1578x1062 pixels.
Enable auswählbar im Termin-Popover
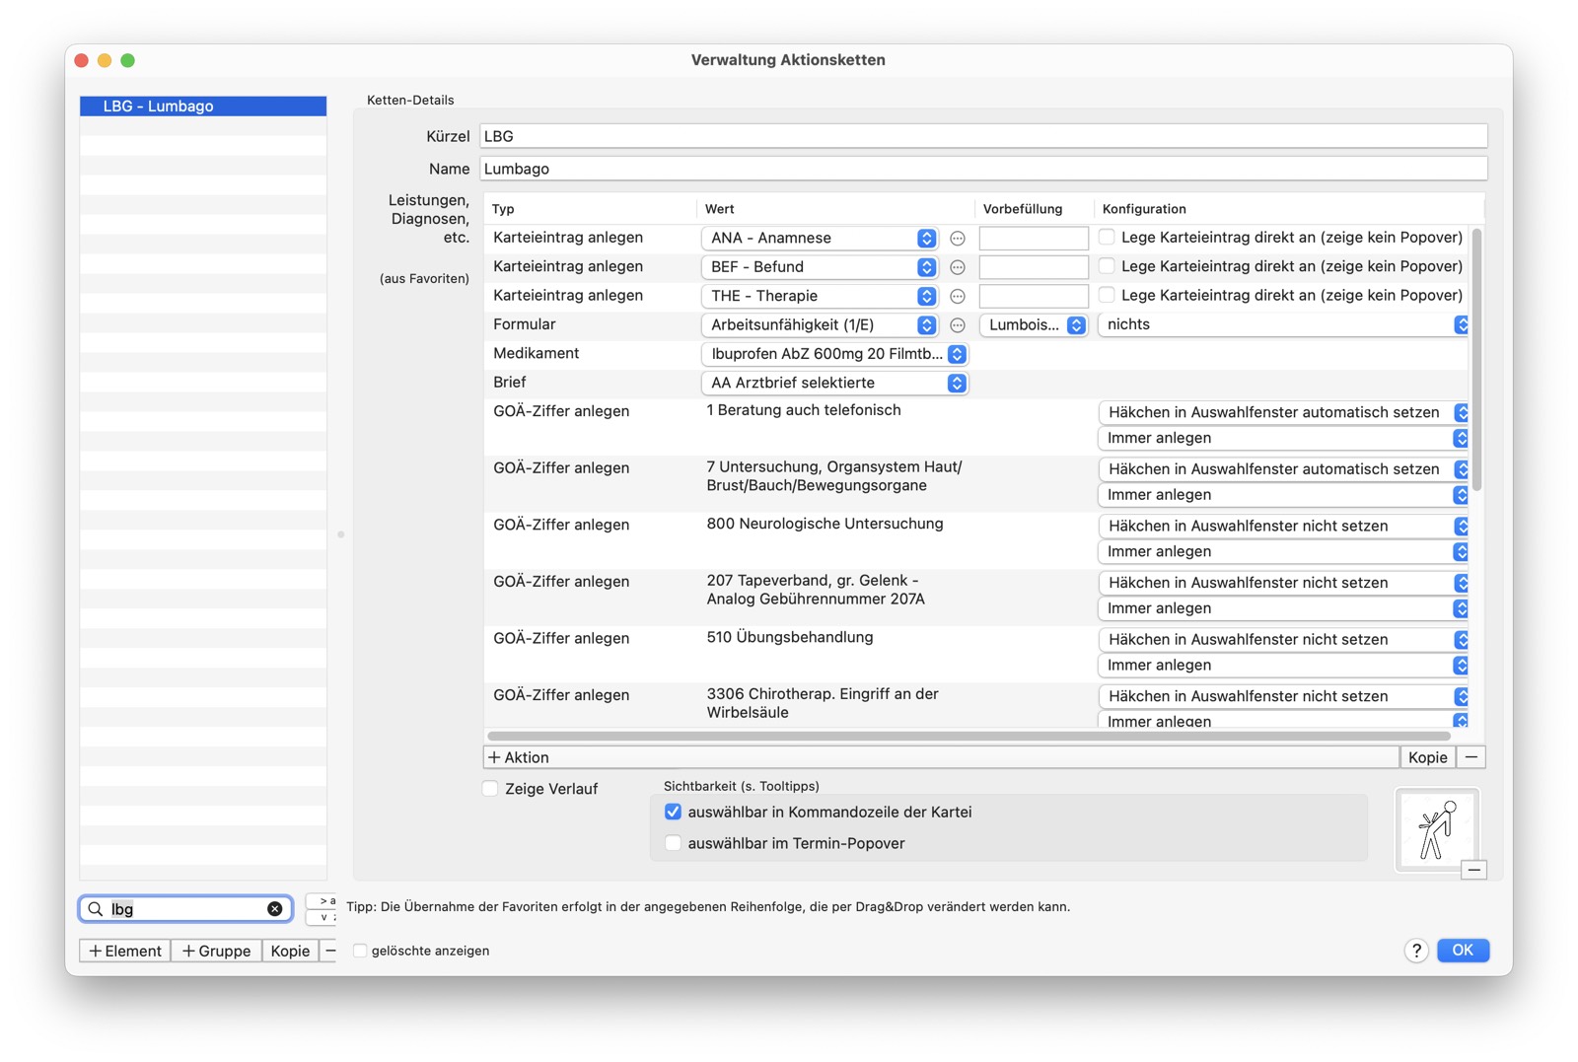tap(673, 843)
